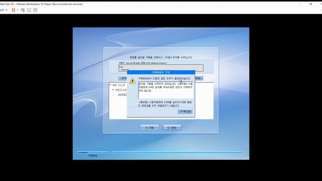Screen dimensions: 322x181
Task: Pause the virtual machine with the pause icon
Action: (14, 10)
